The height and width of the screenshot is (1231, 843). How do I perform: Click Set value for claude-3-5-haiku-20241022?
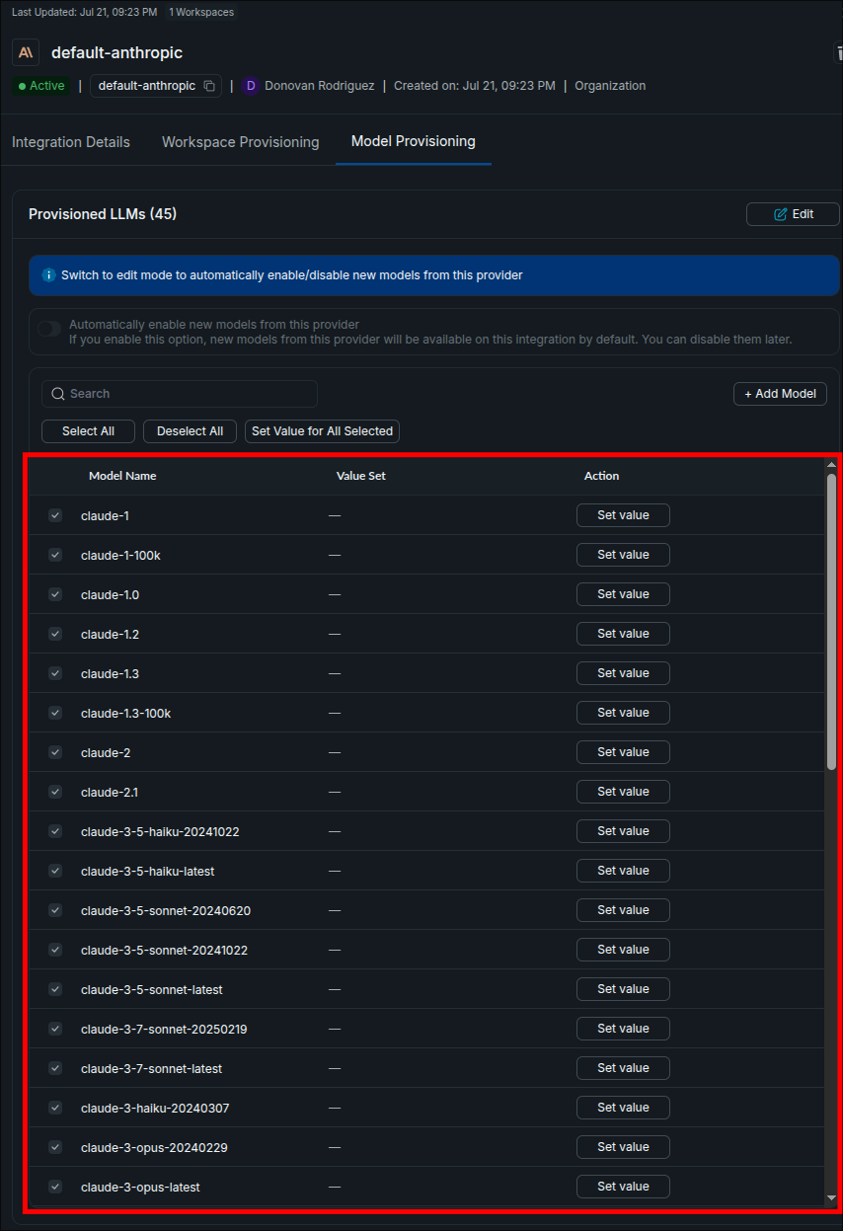pos(623,831)
